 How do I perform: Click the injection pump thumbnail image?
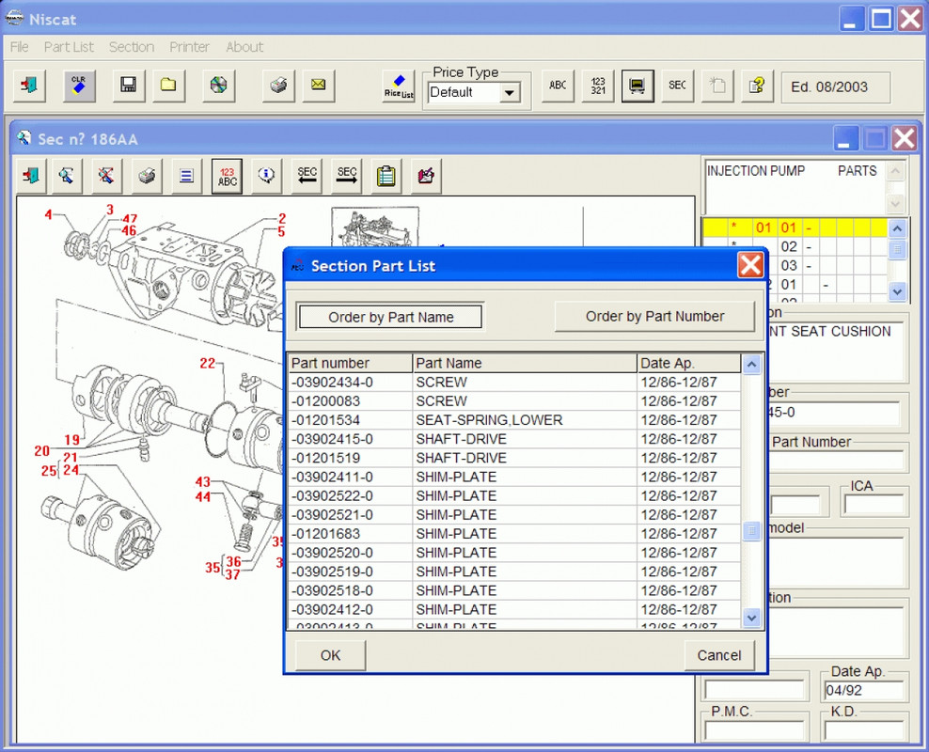375,227
